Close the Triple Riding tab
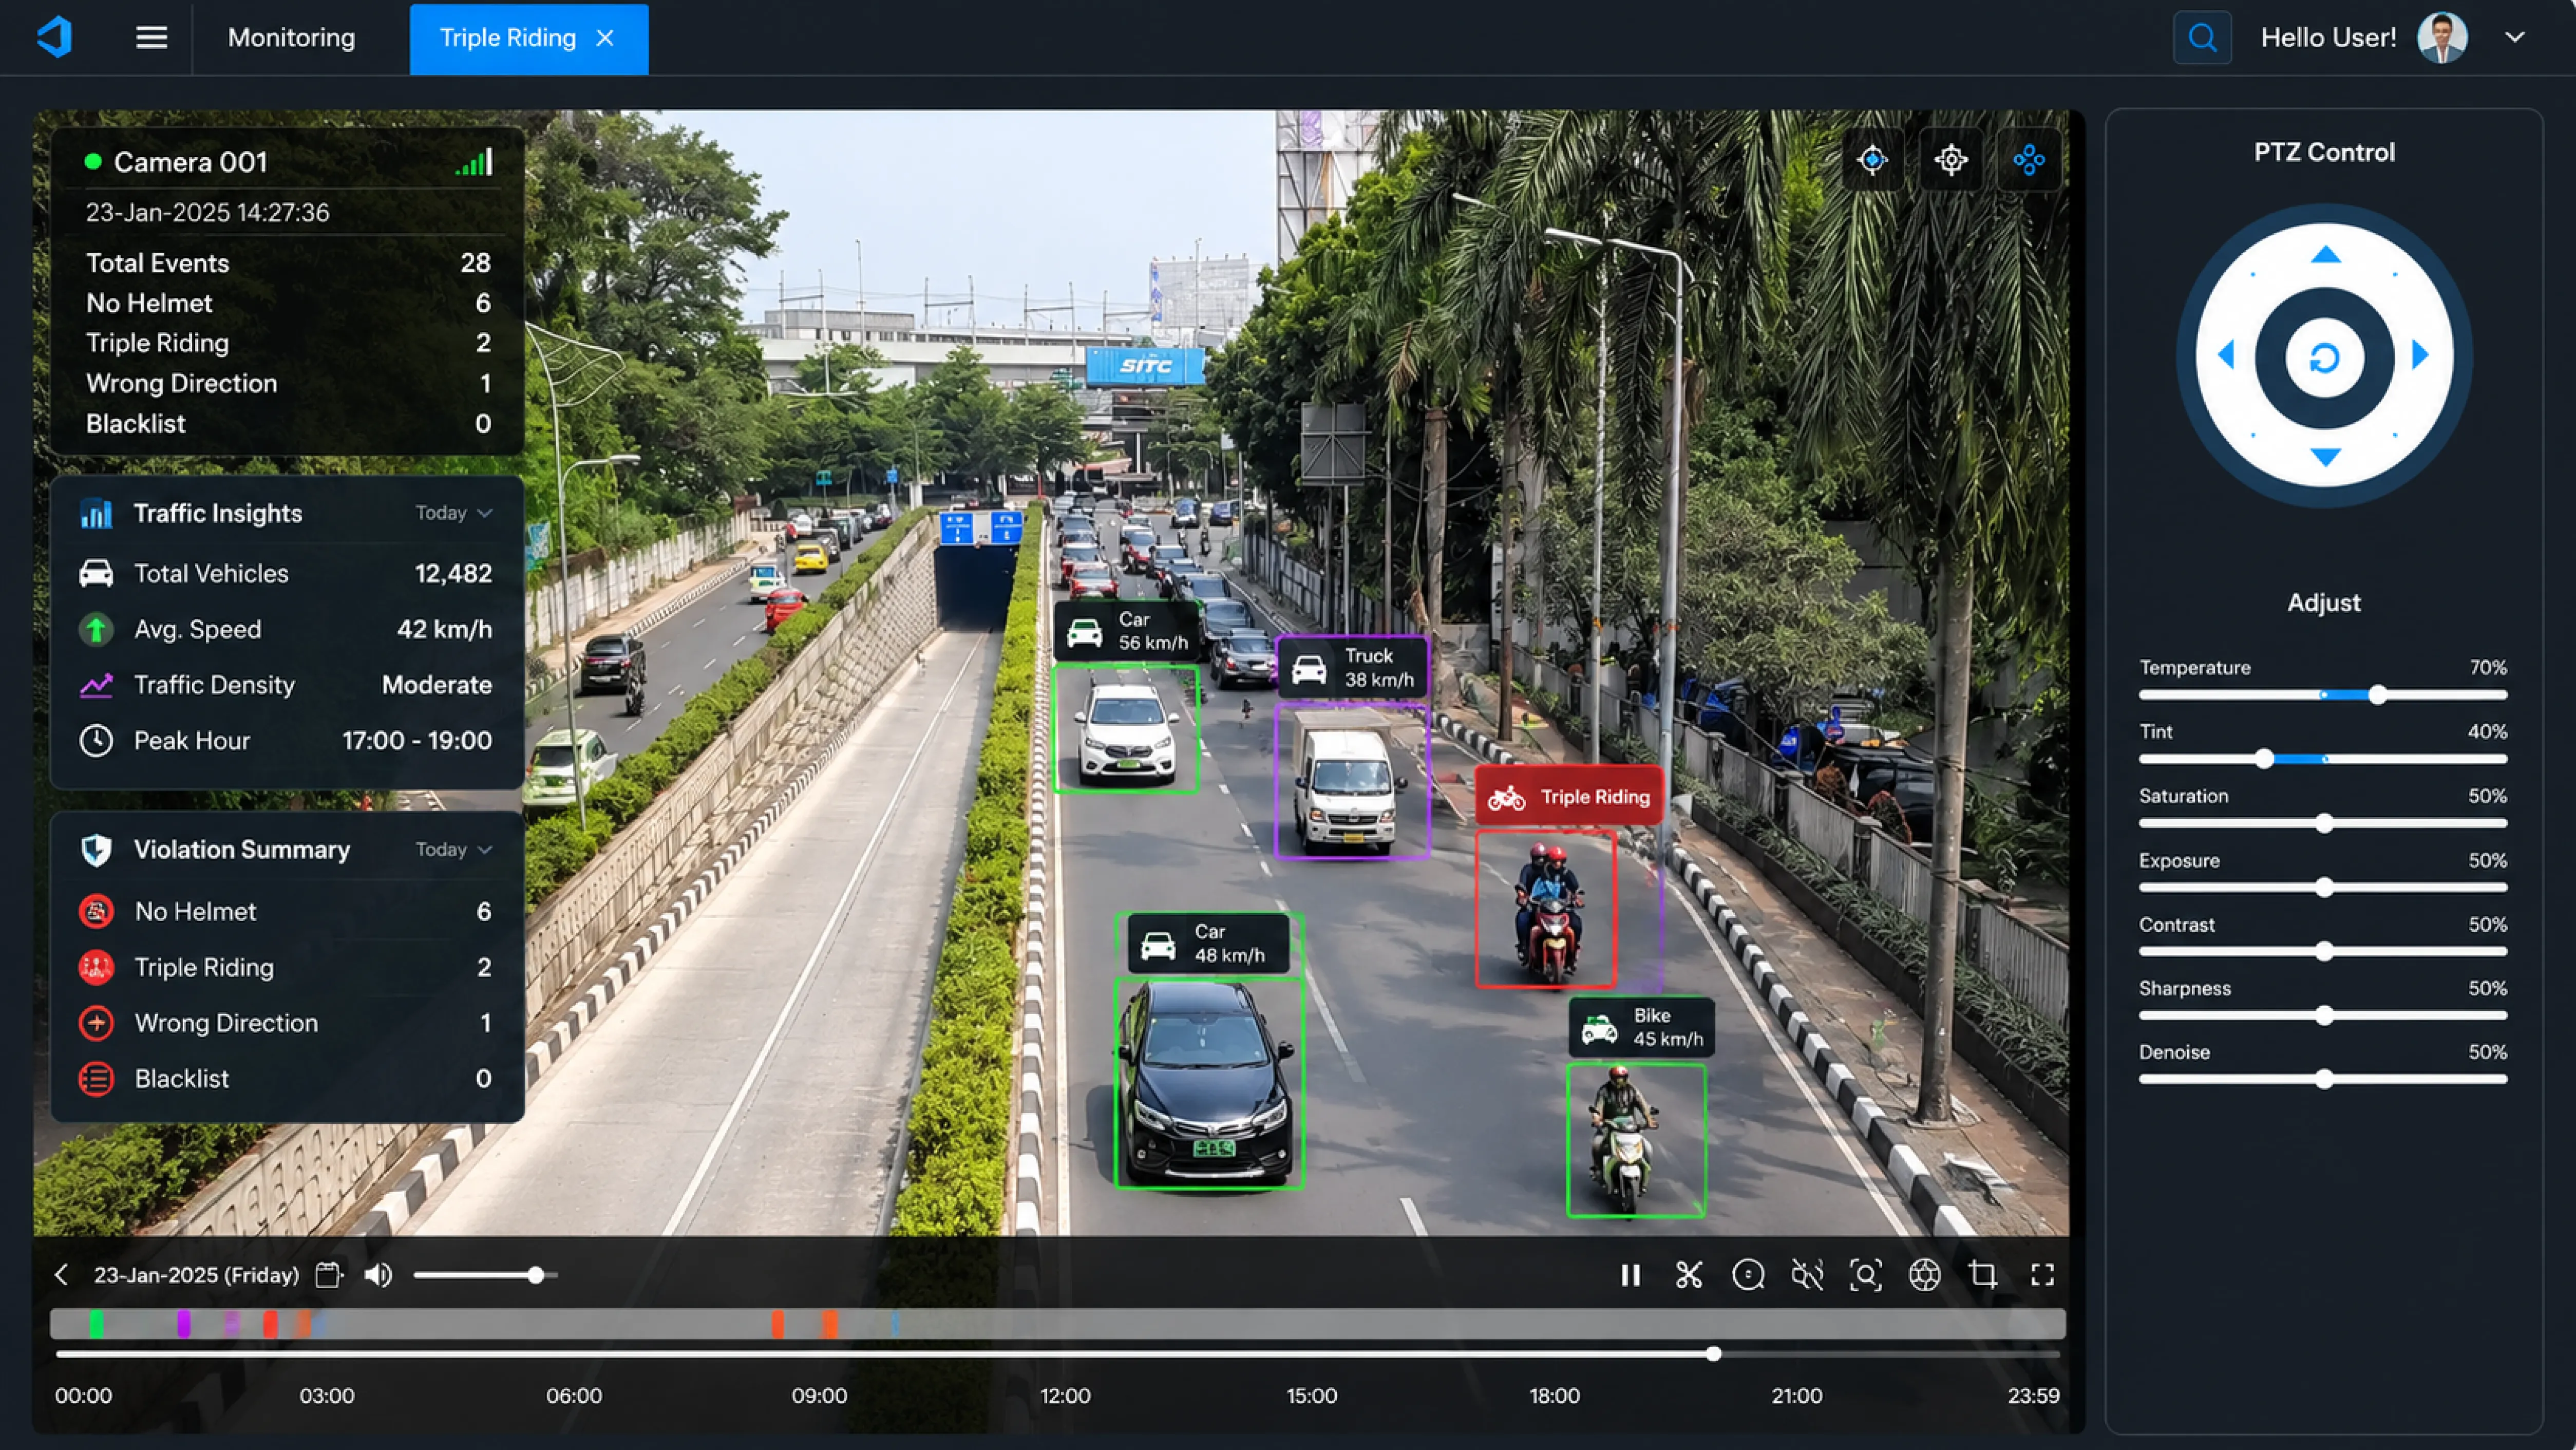Screen dimensions: 2576x1450 tap(605, 38)
